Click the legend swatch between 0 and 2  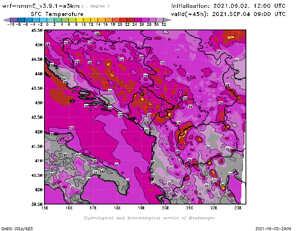tap(50, 20)
